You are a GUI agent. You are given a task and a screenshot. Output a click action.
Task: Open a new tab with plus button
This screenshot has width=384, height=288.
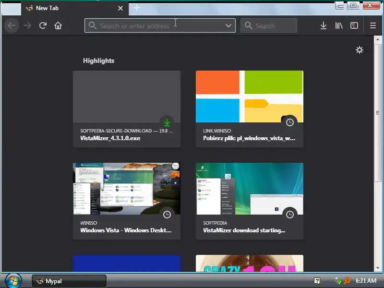point(137,8)
